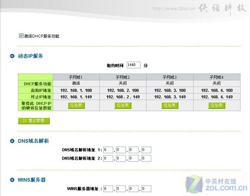Screen dimensions: 250x196
Task: Open 位址表 button for 子网域1
Action: coord(76,105)
